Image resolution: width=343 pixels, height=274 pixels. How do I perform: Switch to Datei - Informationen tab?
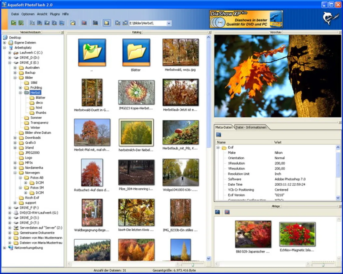(x=251, y=127)
